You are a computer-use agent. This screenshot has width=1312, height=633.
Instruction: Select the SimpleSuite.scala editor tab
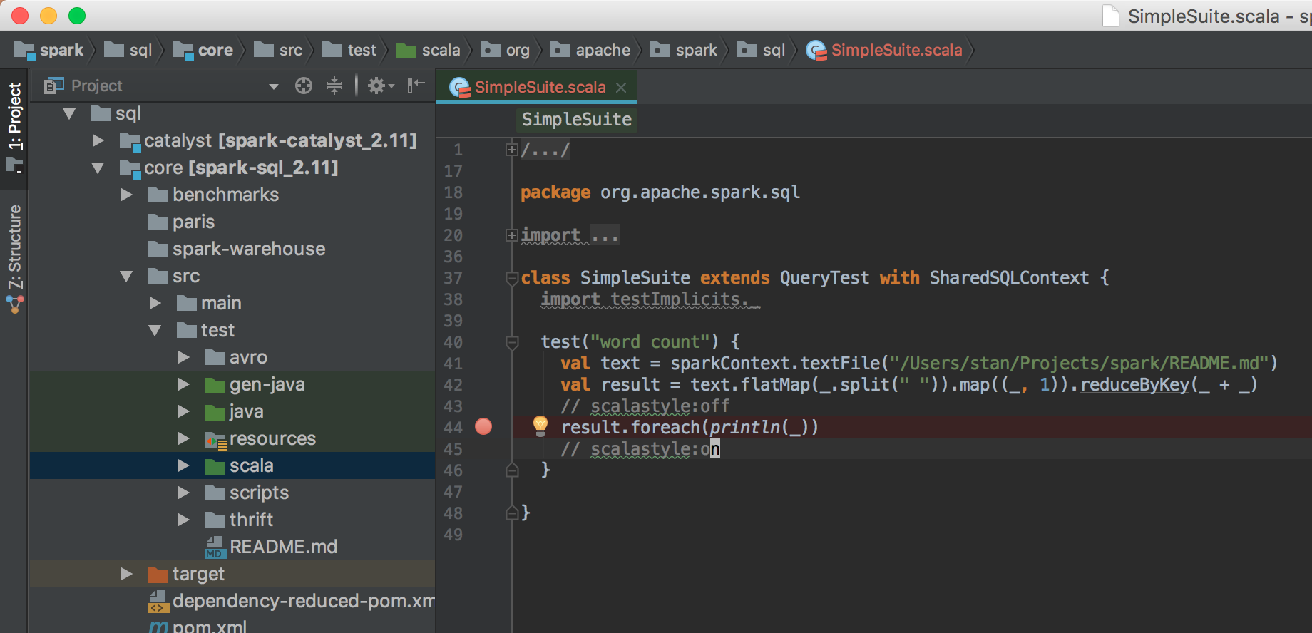(x=539, y=88)
